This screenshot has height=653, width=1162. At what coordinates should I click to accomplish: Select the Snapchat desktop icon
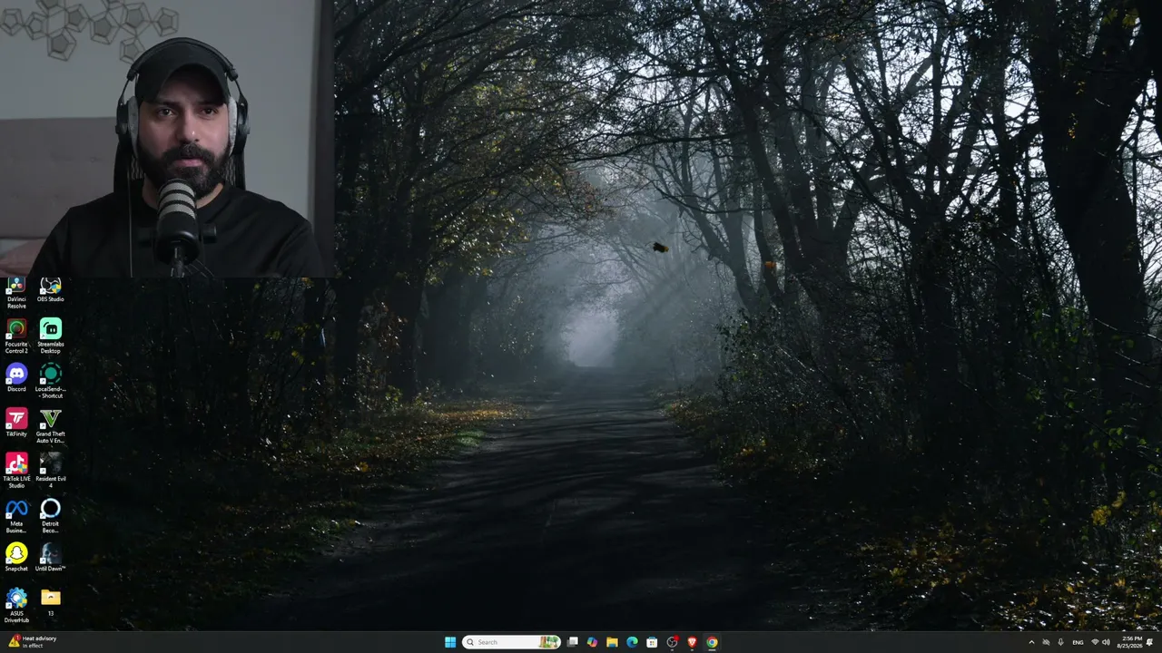16,559
